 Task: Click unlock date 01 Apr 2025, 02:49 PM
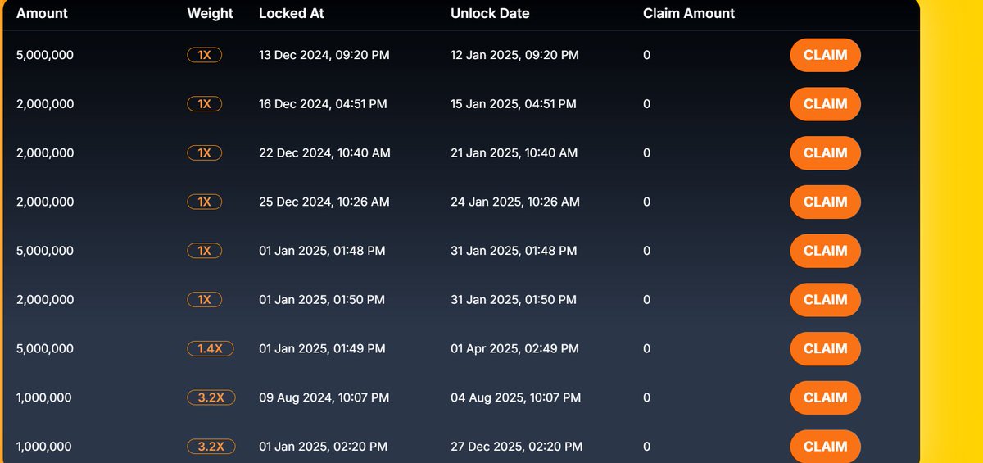tap(515, 348)
